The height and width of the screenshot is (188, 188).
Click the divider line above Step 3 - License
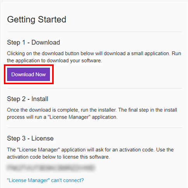[x=94, y=128]
